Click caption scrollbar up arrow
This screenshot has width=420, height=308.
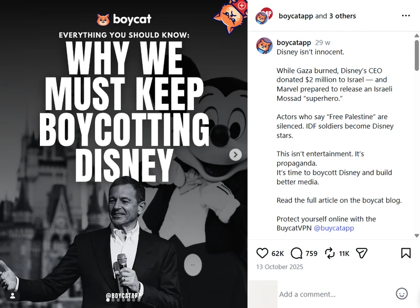[416, 36]
